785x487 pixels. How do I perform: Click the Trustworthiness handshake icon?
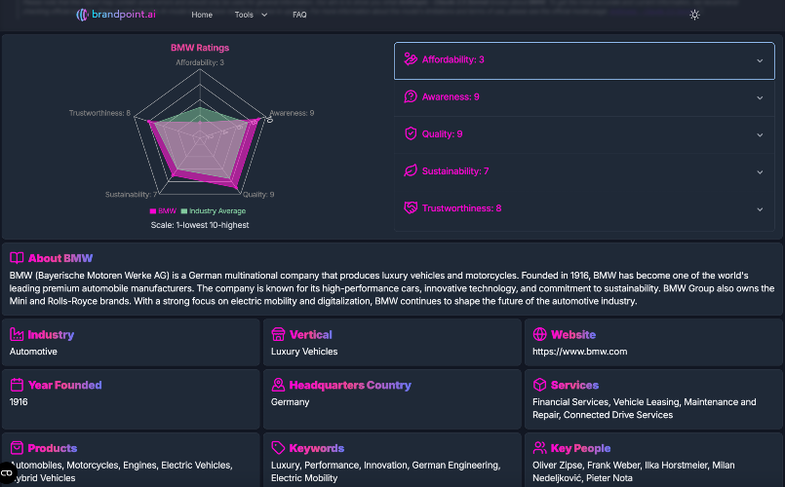pyautogui.click(x=411, y=208)
